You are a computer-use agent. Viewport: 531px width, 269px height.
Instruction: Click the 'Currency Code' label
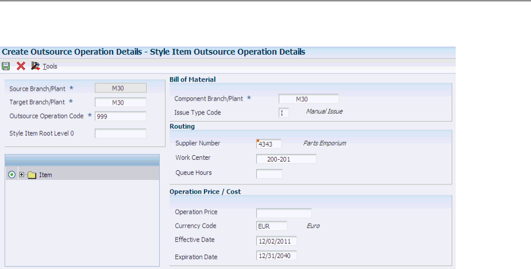point(195,226)
